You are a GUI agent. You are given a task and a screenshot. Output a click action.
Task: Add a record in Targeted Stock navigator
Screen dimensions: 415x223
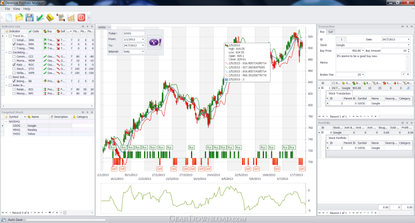pos(43,212)
